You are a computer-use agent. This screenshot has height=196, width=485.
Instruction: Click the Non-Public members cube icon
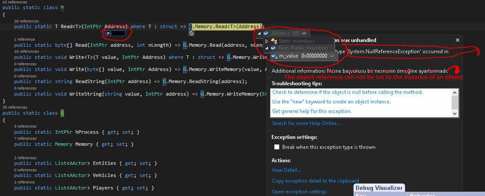(x=273, y=48)
